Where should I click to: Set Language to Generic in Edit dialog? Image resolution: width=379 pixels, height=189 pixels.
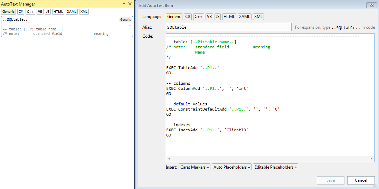174,17
